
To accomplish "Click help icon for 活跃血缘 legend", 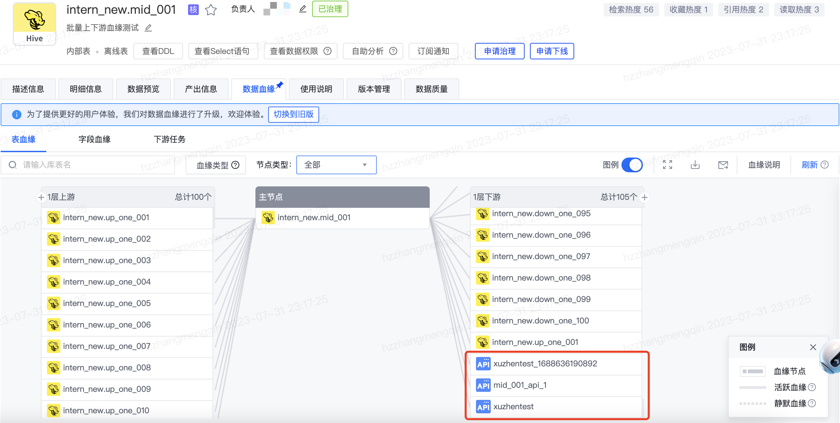I will (x=812, y=387).
